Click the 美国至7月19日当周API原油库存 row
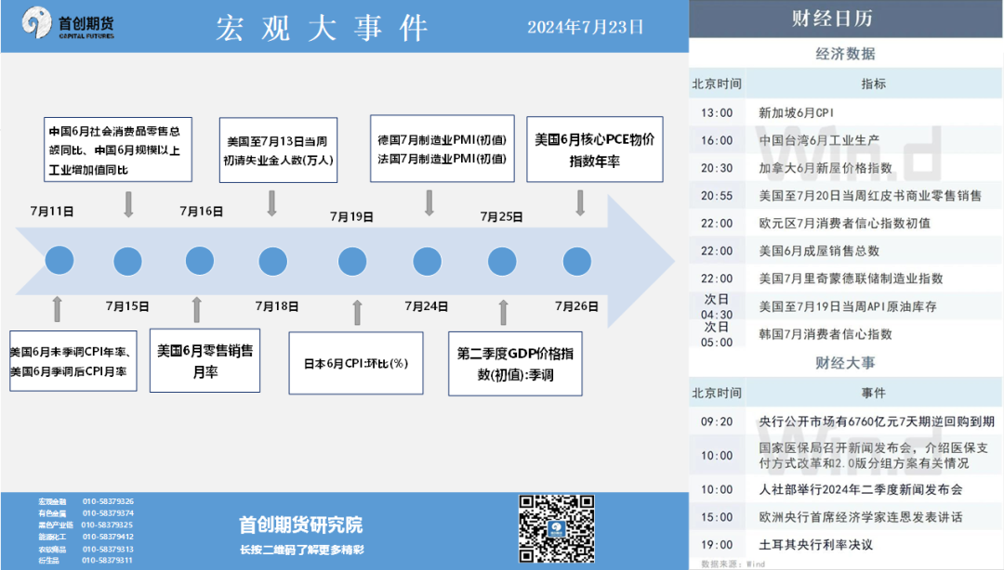 (x=846, y=305)
